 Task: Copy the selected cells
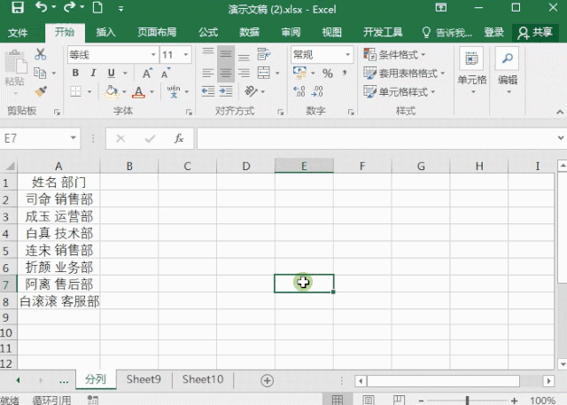tap(40, 73)
